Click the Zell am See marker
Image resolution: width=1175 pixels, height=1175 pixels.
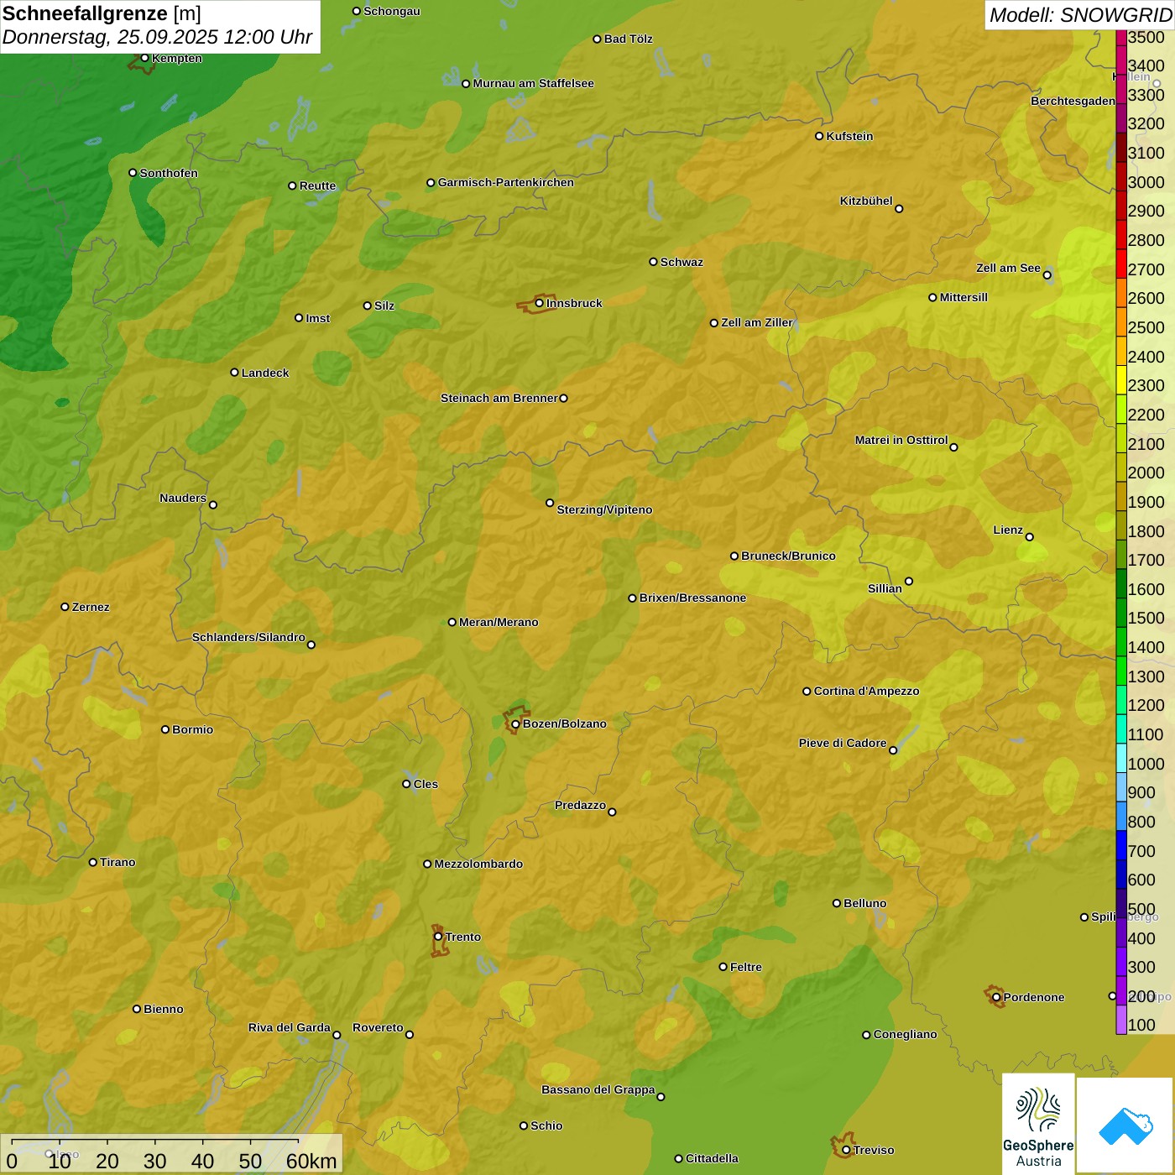tap(1047, 275)
